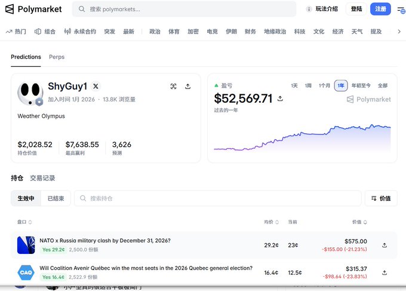This screenshot has width=406, height=291.
Task: Click the Polymarket logo icon
Action: click(10, 9)
